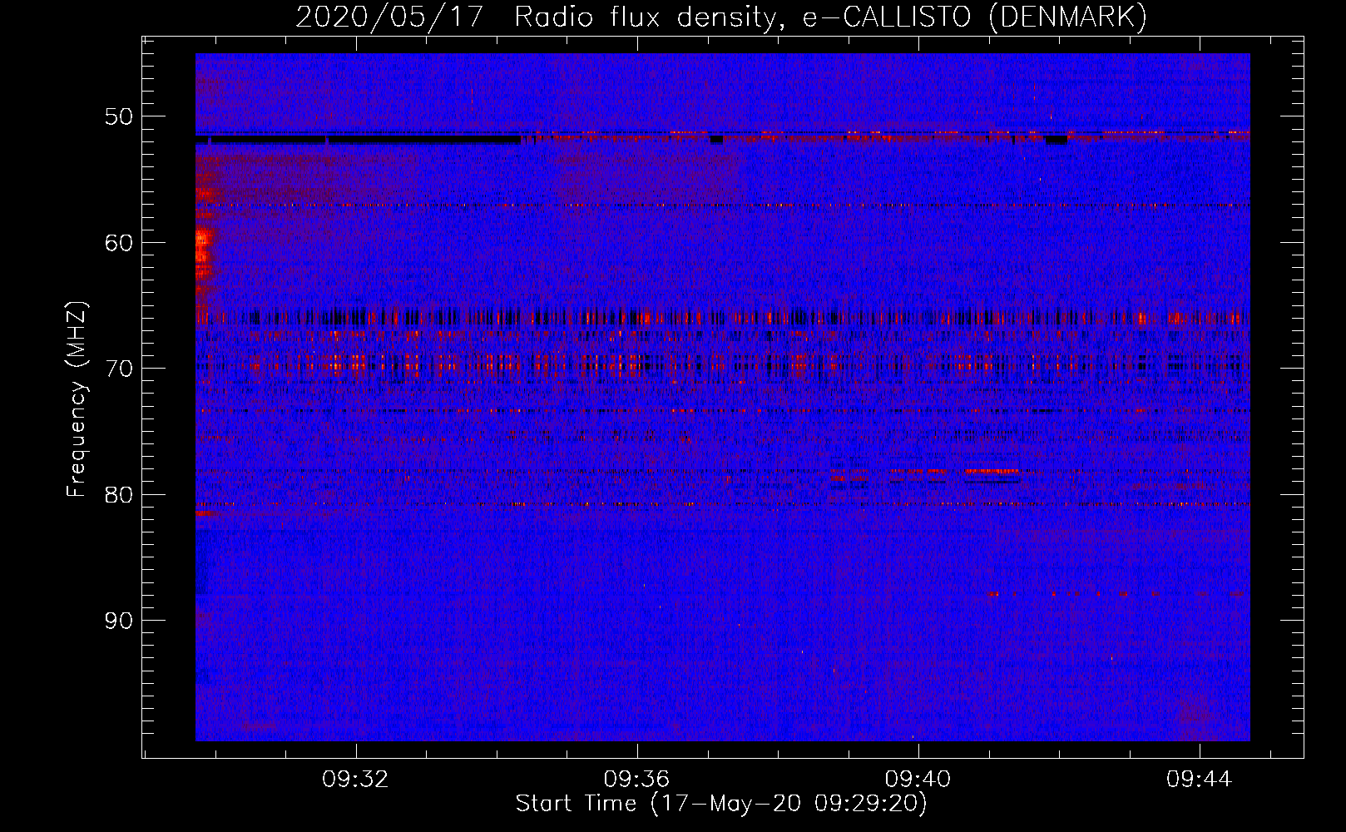
Task: Click the 70 MHz frequency tick label
Action: point(119,369)
